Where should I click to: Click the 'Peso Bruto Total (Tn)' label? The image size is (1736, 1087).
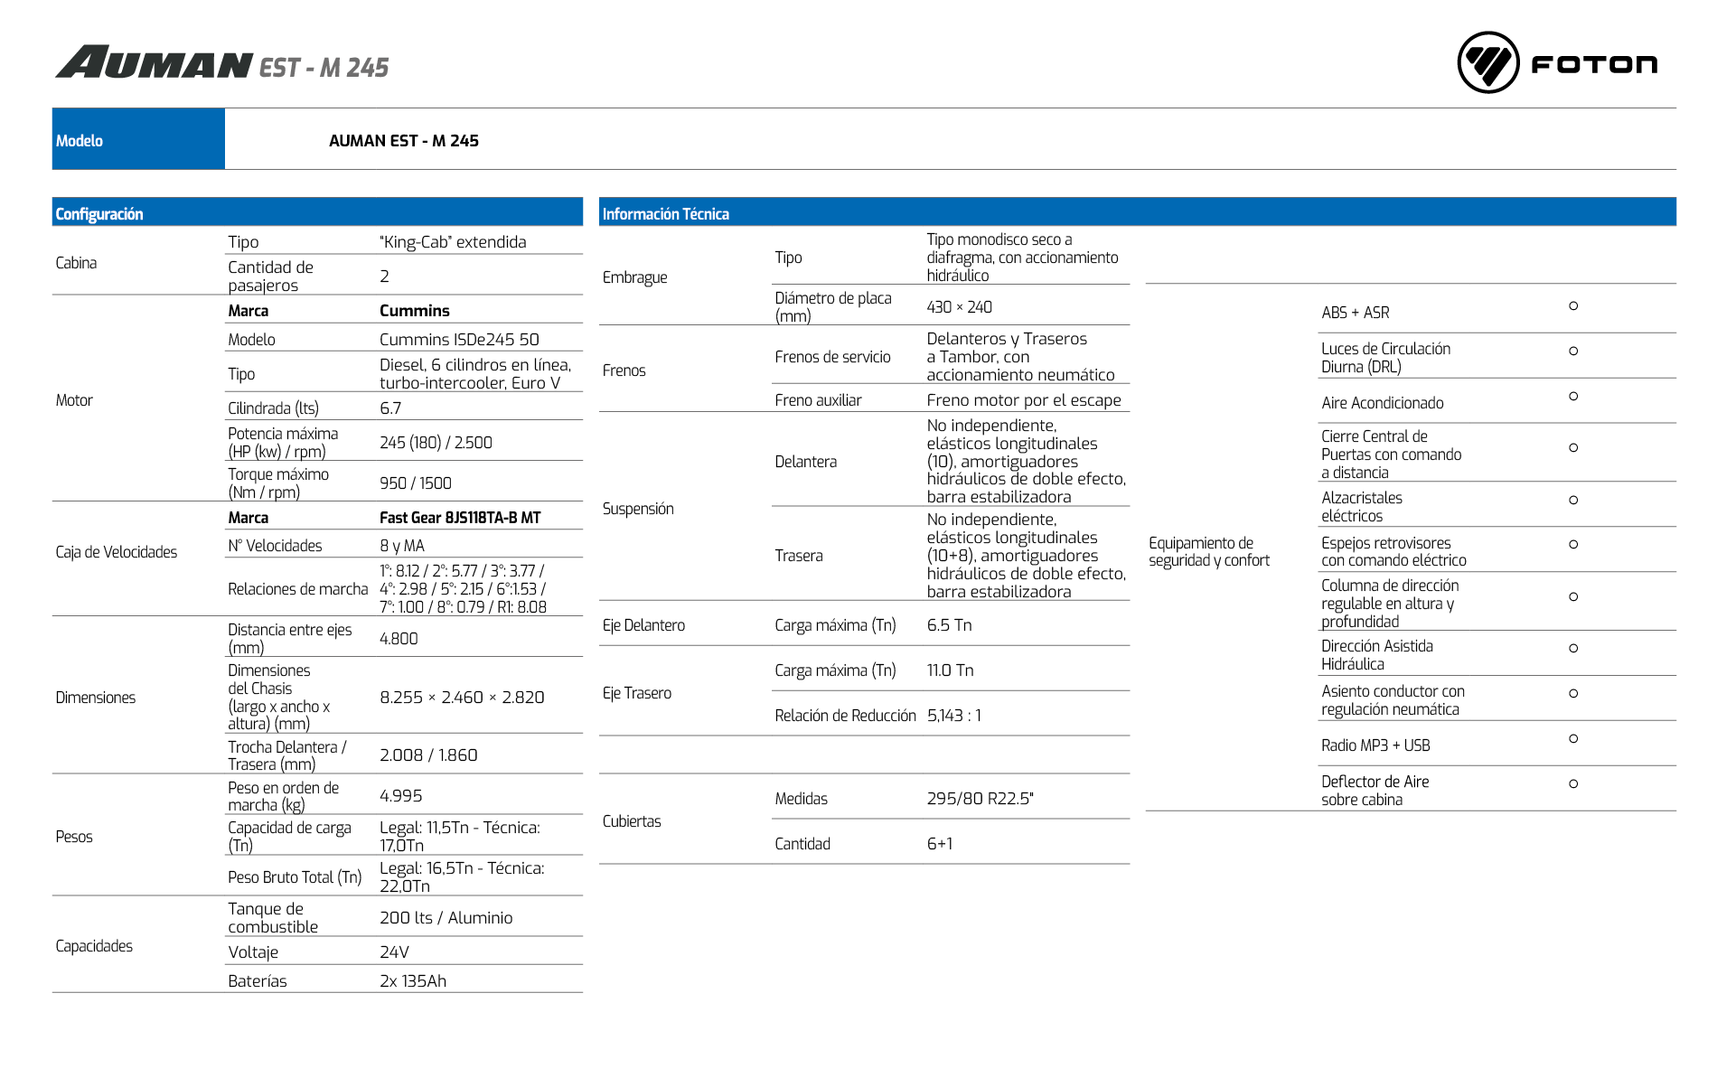(295, 877)
